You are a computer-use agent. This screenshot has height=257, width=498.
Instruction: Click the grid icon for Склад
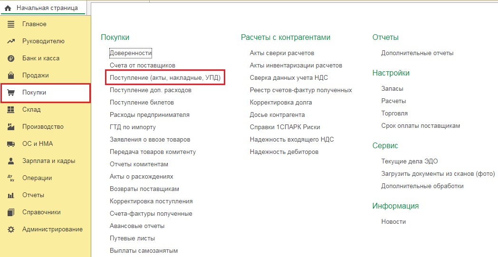click(x=11, y=110)
